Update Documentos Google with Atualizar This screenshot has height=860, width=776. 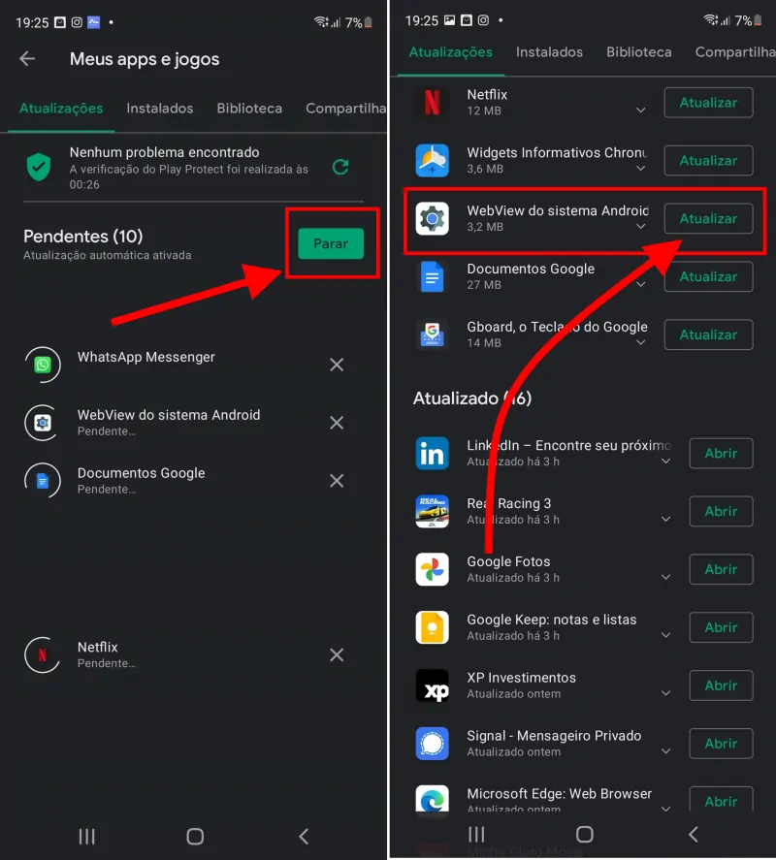[x=708, y=277]
